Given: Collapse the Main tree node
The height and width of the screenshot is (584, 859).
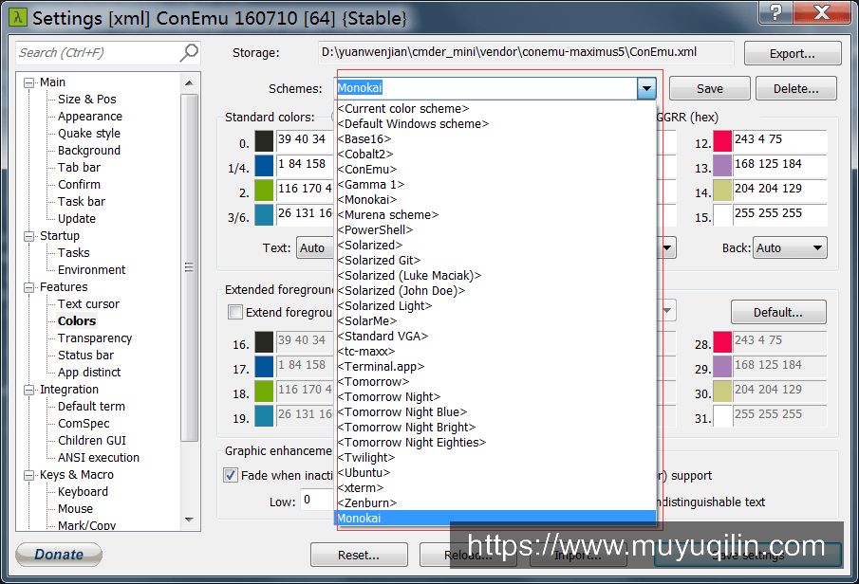Looking at the screenshot, I should click(28, 83).
